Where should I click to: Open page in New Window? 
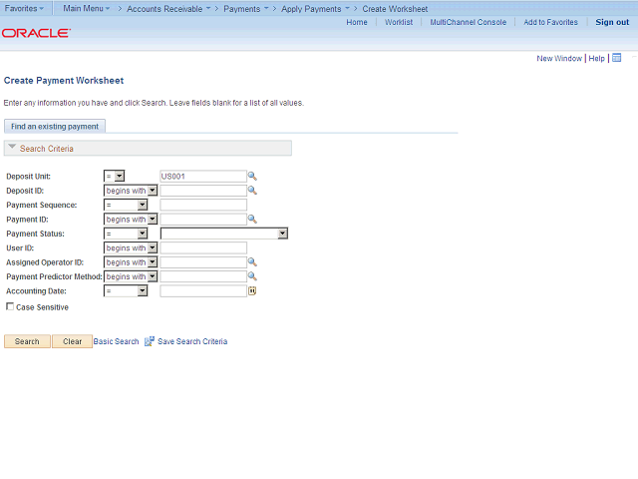559,58
